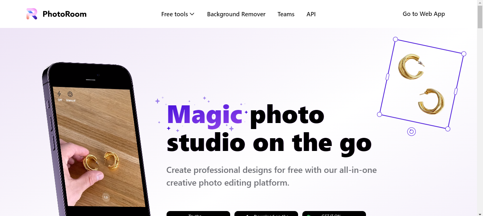The width and height of the screenshot is (483, 216).
Task: Toggle the flash Off icon on phone
Action: coord(59,96)
